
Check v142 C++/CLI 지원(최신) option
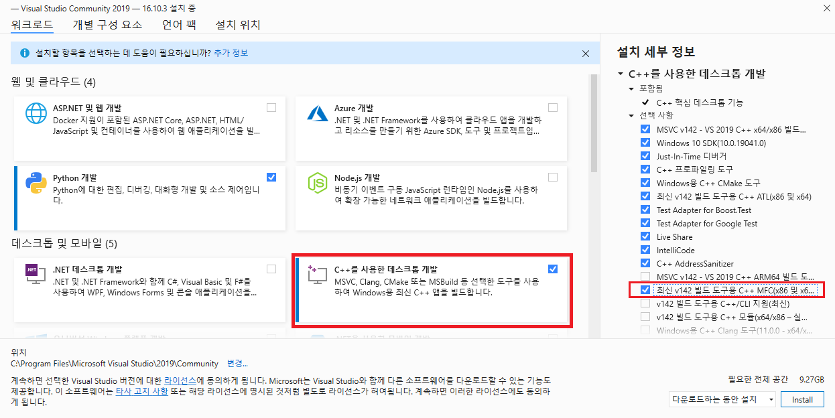coord(645,303)
